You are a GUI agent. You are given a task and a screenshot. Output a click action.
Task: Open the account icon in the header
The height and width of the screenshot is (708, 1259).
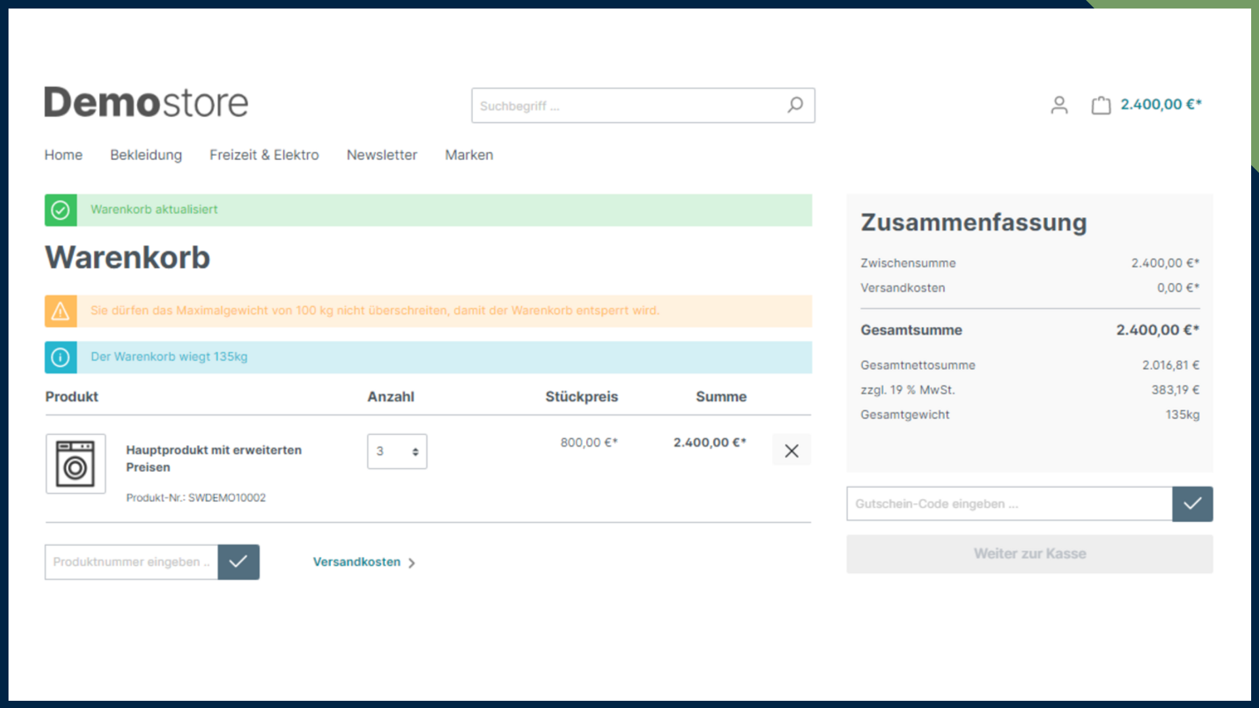[1060, 105]
